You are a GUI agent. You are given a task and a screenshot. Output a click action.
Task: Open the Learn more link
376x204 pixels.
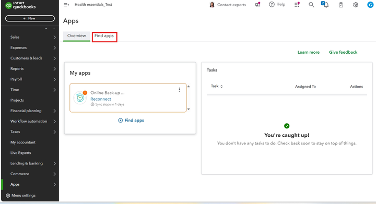[309, 52]
